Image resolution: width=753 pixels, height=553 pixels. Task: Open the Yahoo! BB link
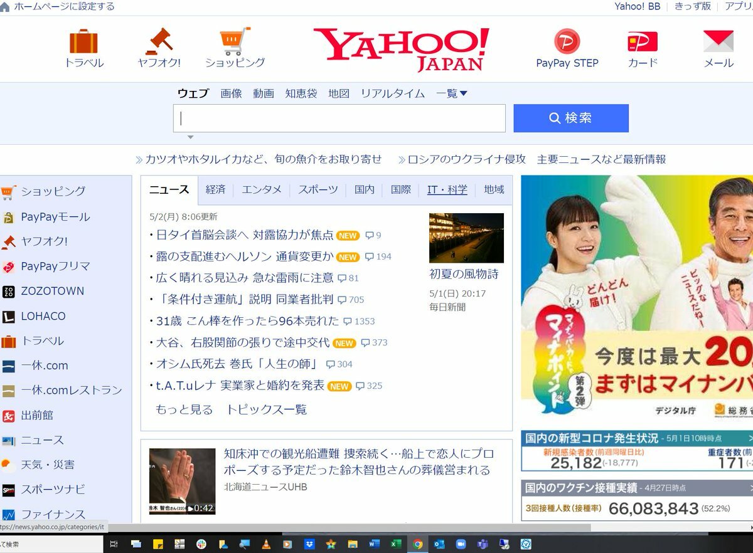click(638, 6)
